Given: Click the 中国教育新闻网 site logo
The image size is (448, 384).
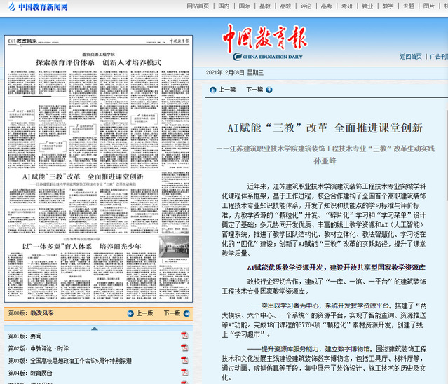Looking at the screenshot, I should click(x=38, y=7).
